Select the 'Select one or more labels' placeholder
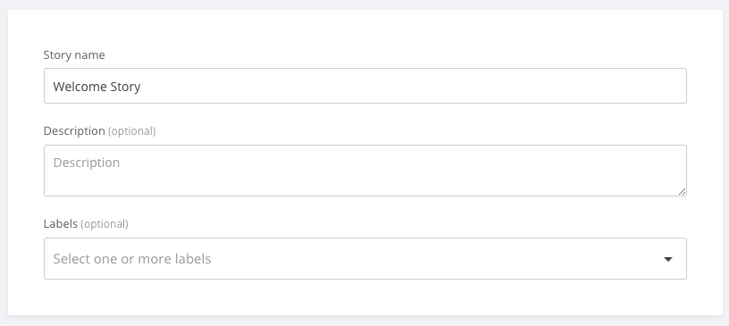 tap(132, 259)
